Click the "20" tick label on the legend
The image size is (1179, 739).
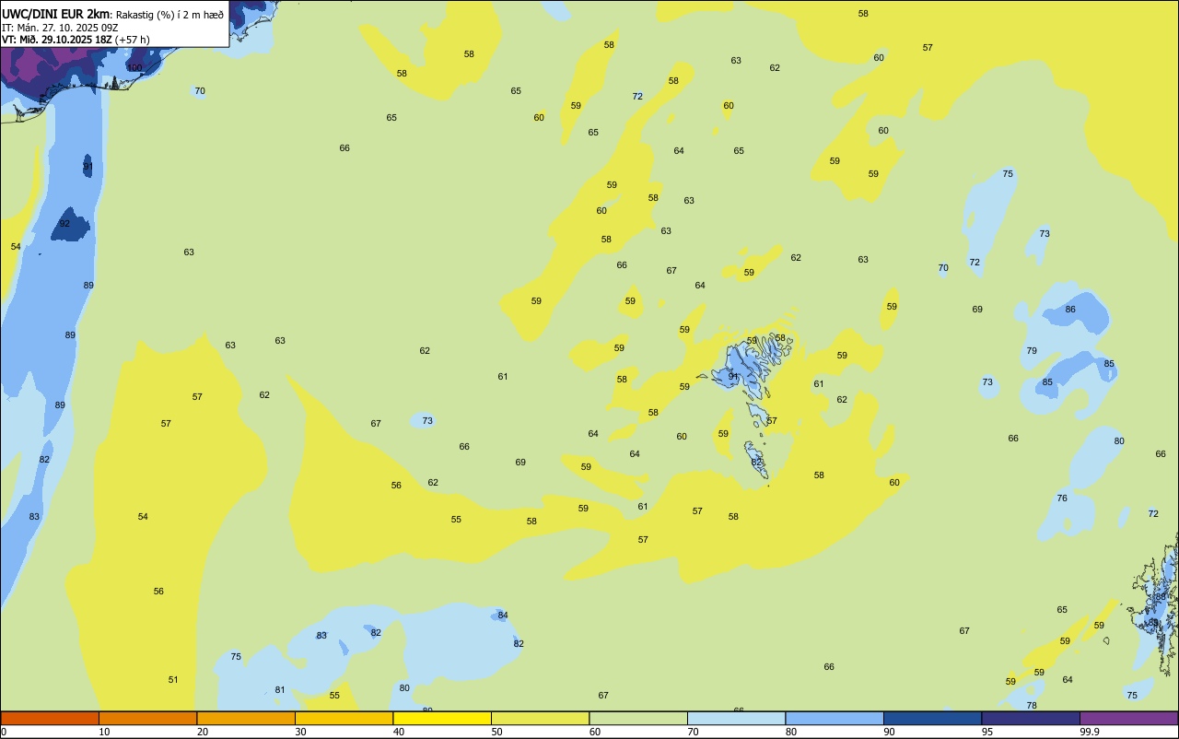coord(203,732)
